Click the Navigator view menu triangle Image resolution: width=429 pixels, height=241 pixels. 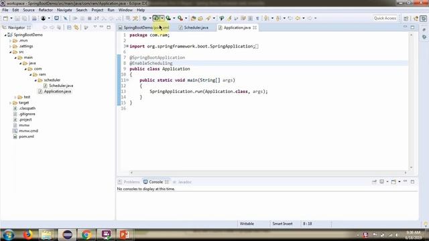tap(95, 27)
